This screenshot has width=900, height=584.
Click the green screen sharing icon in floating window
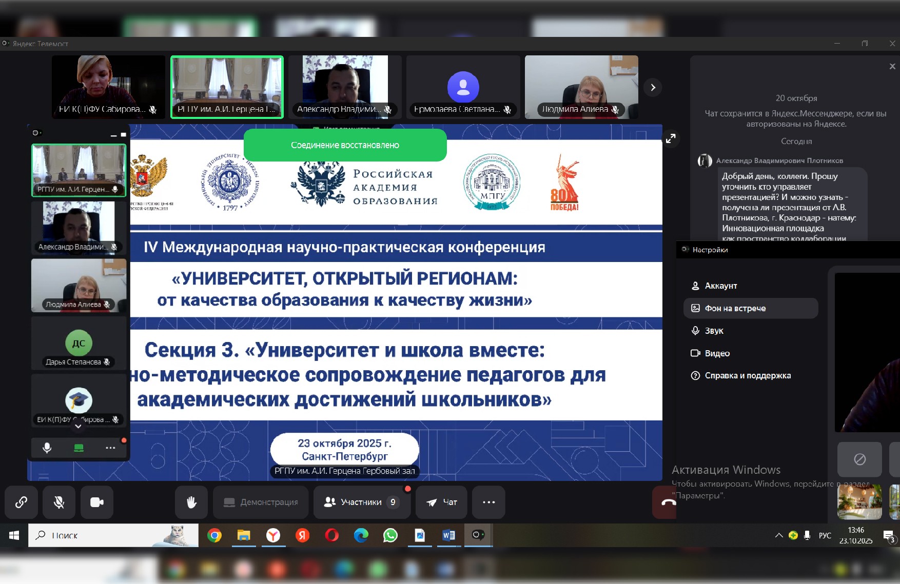point(78,448)
